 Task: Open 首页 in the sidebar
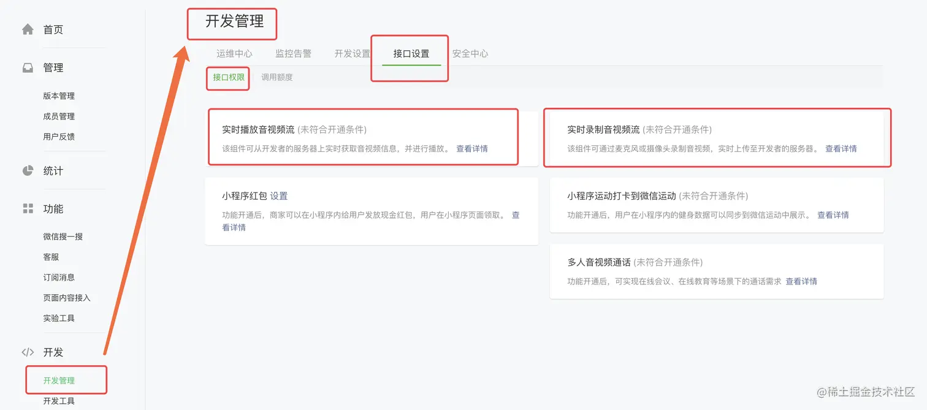(x=53, y=29)
